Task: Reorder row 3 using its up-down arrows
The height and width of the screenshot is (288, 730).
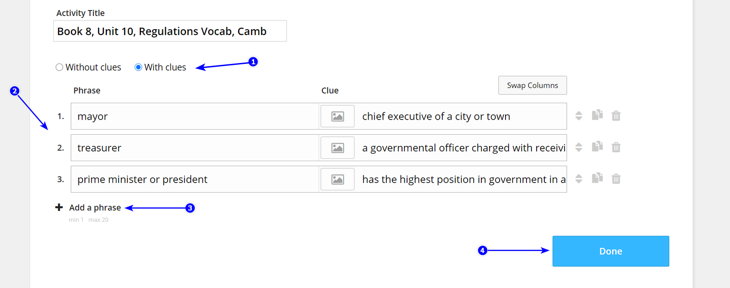Action: [579, 179]
